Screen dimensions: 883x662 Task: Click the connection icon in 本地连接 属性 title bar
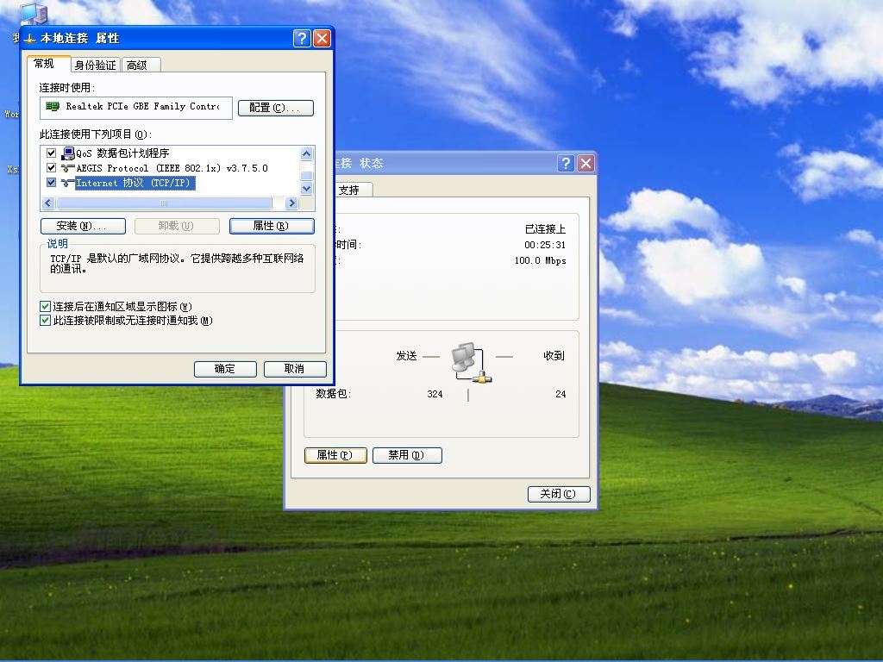(x=30, y=38)
